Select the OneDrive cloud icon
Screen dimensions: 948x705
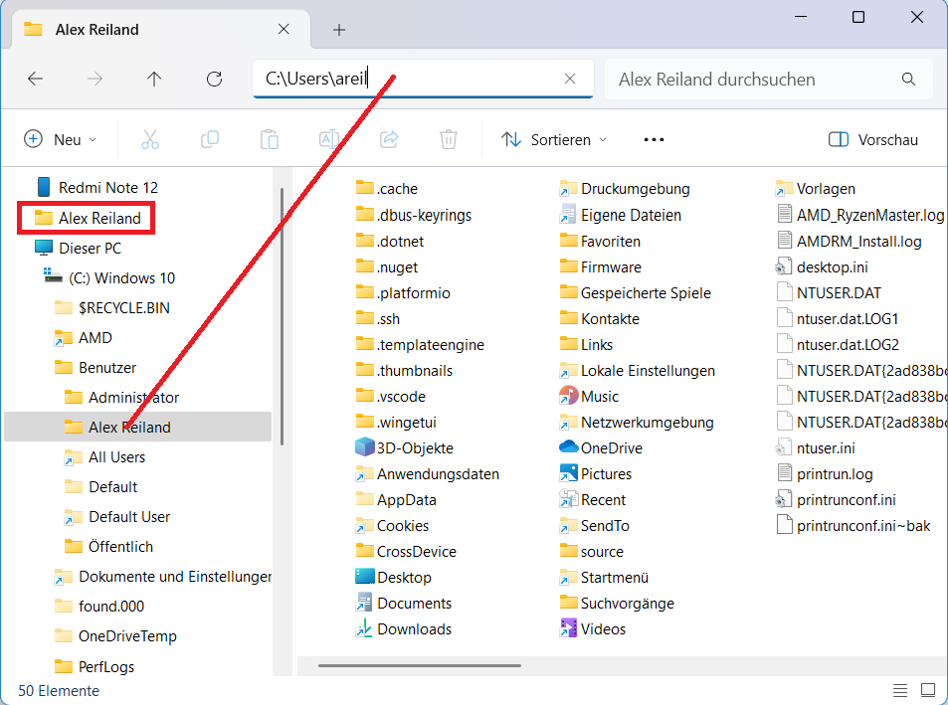click(568, 447)
